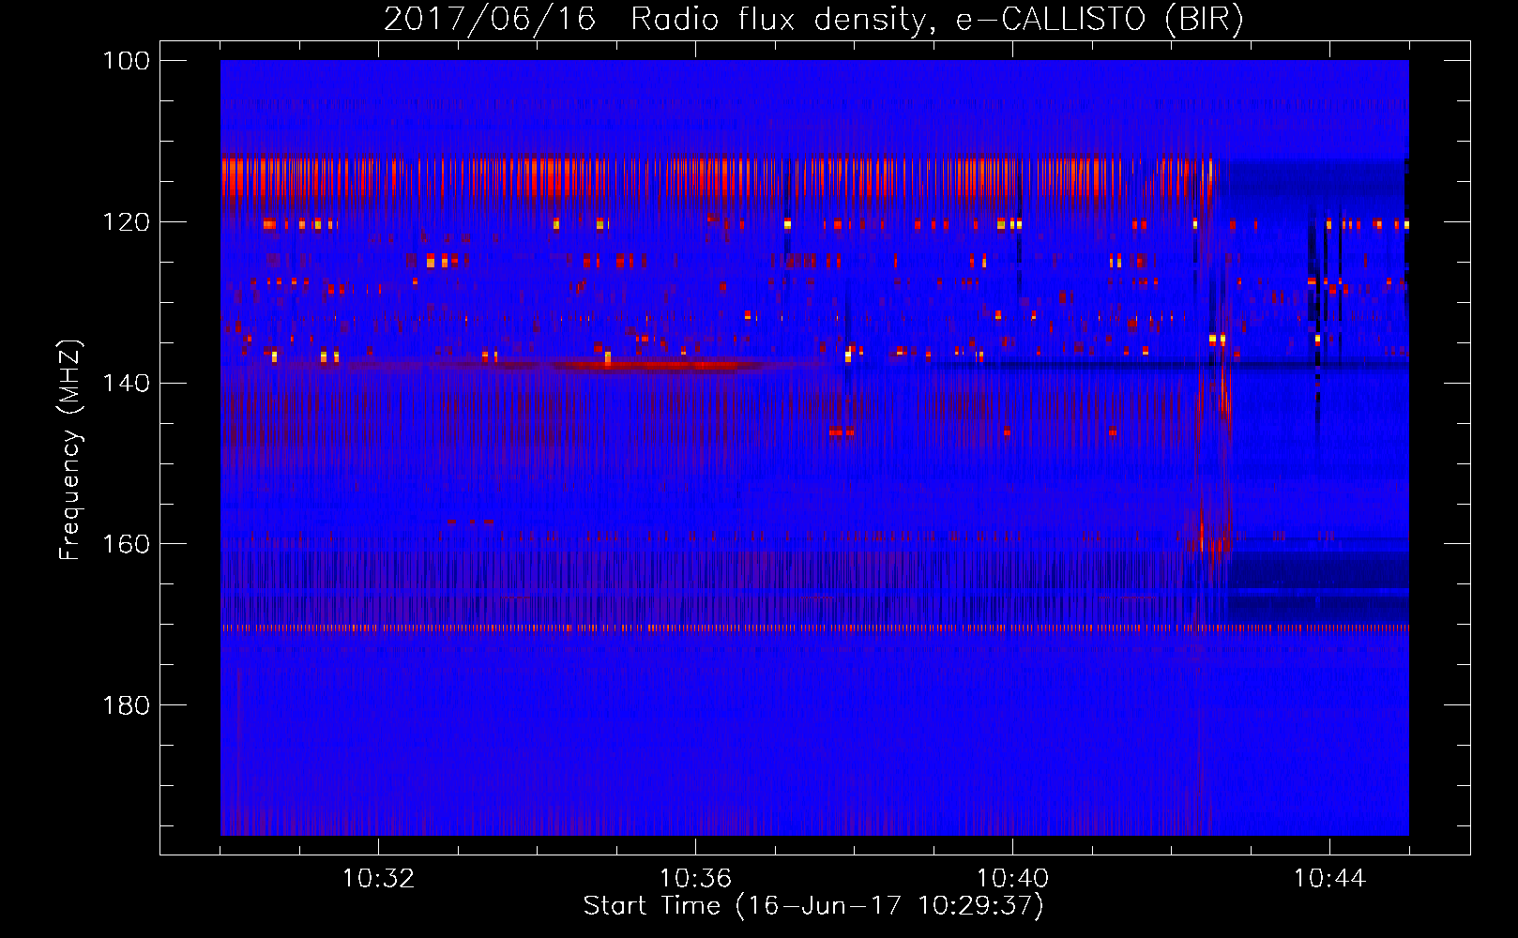Click the '10:44' time tick label

(x=1329, y=879)
